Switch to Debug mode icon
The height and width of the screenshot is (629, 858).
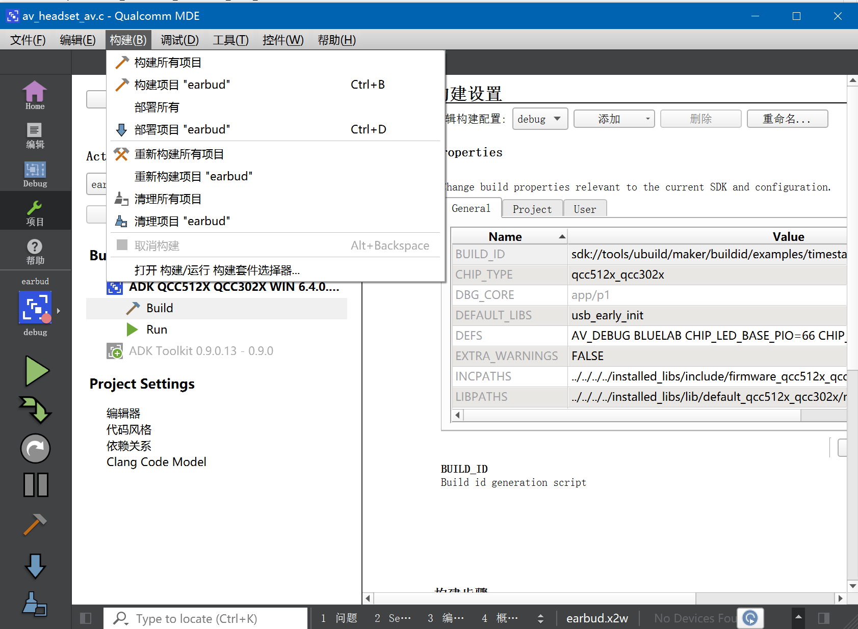[x=35, y=174]
